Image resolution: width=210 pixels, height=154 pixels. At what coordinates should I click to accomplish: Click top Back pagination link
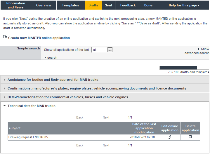(x=80, y=117)
